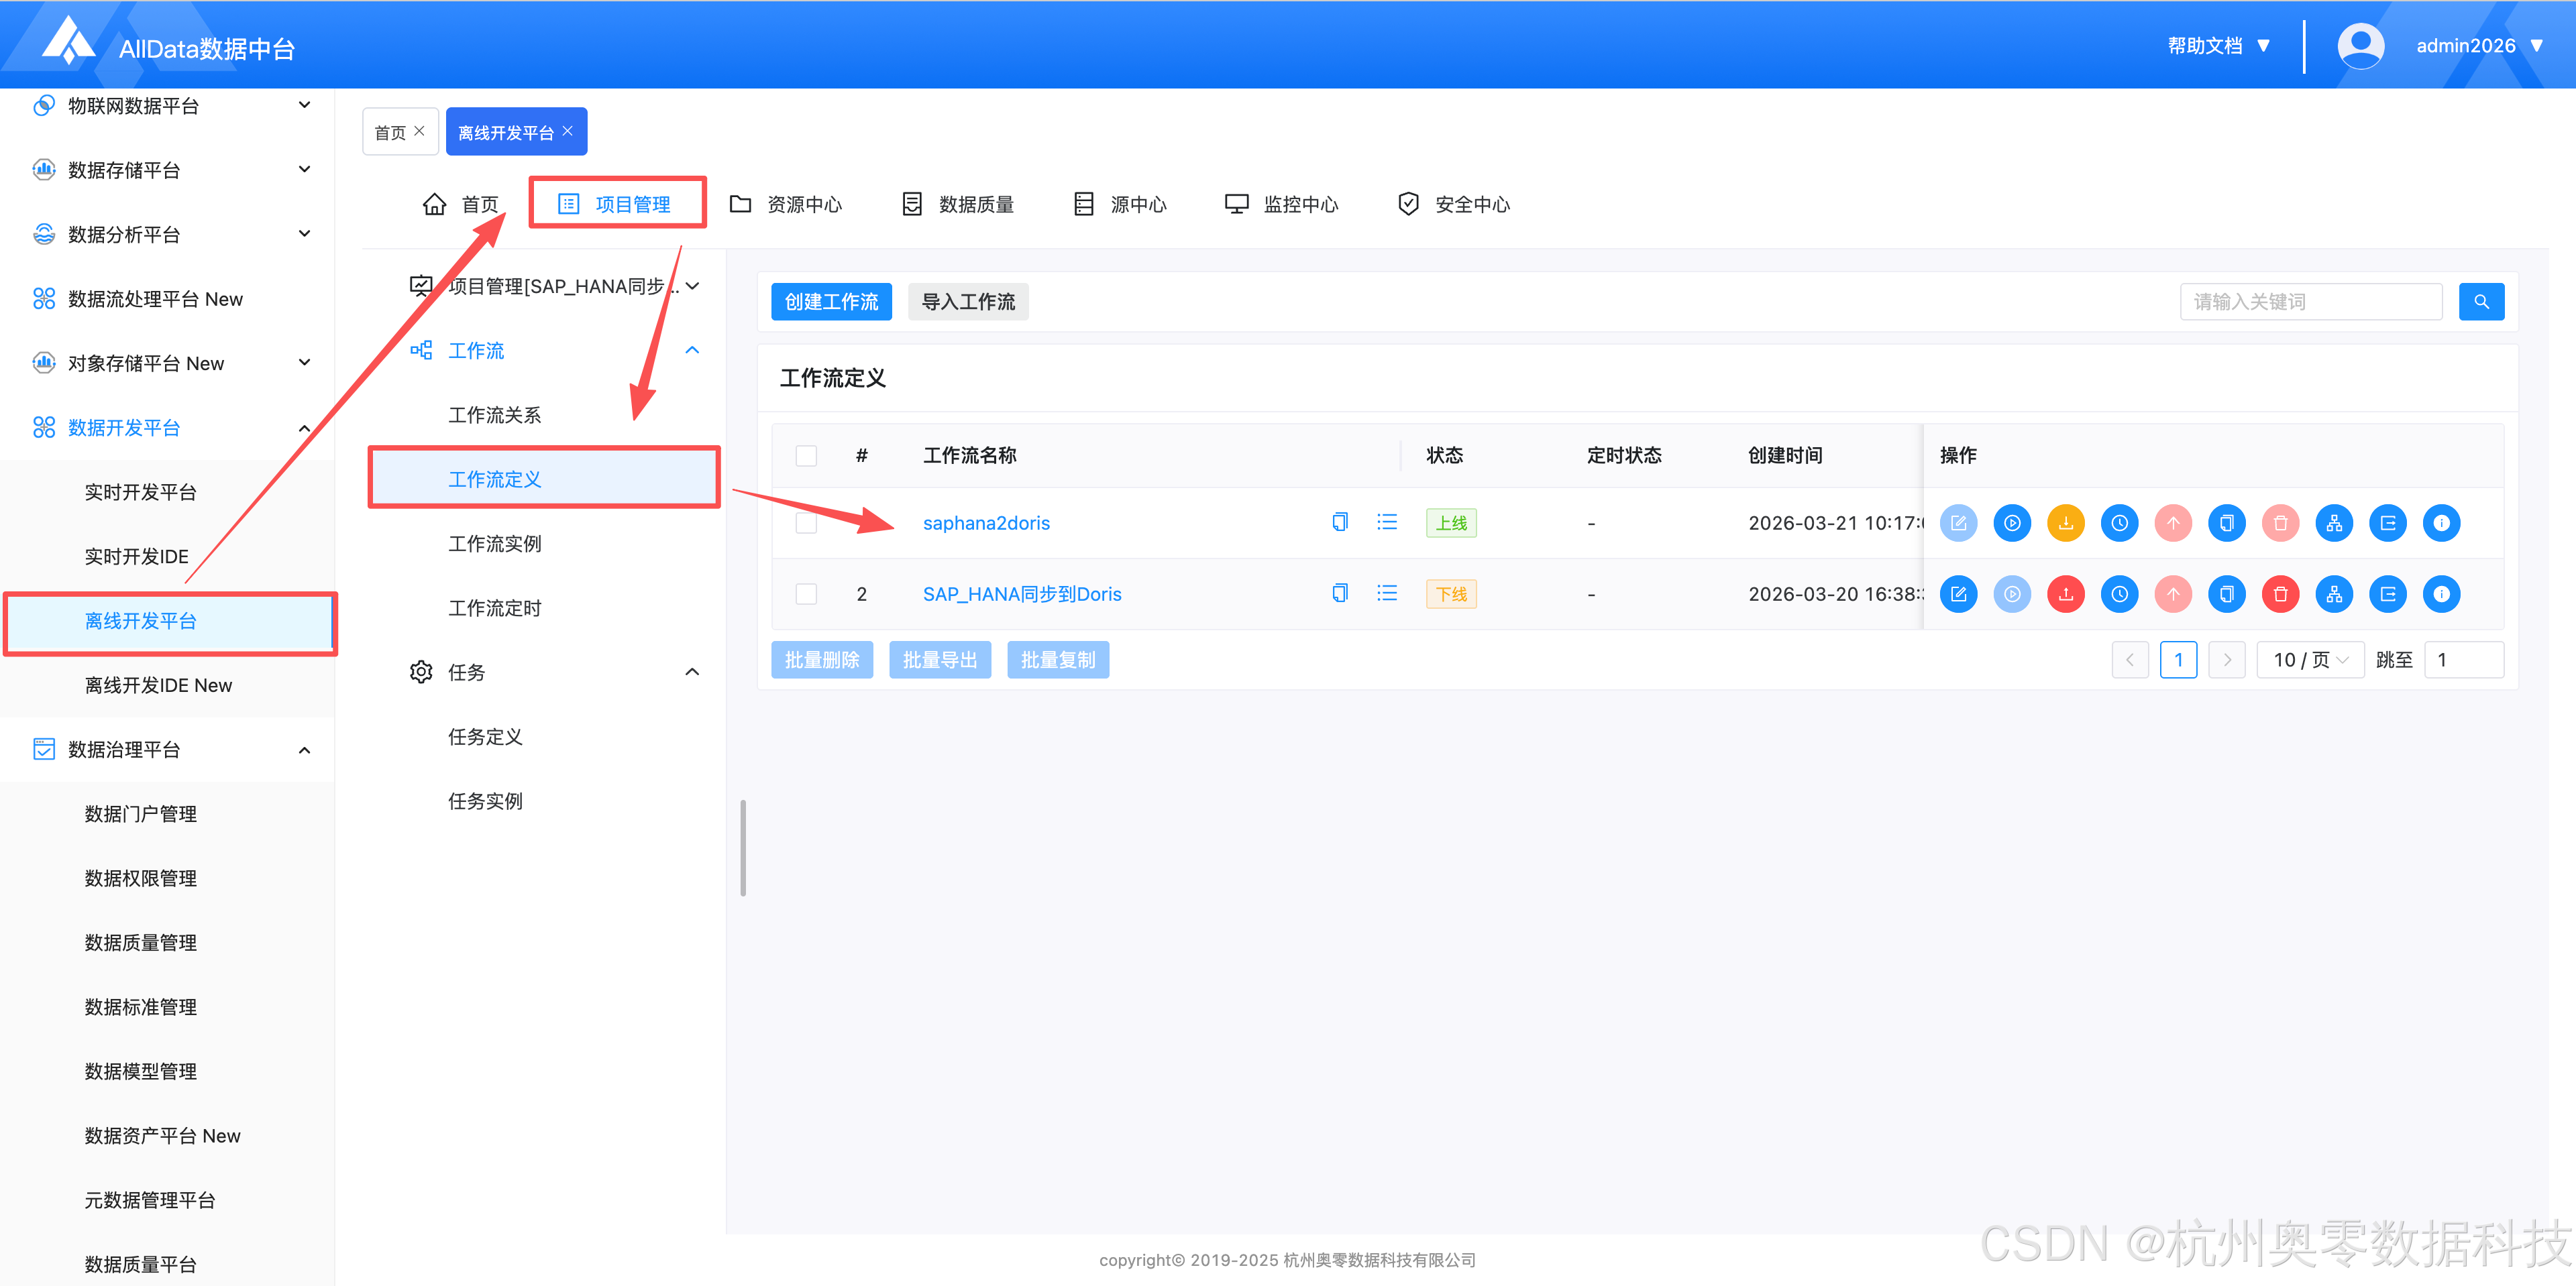2576x1286 pixels.
Task: Delete the SAP_HANA同步到Doris workflow
Action: pos(2280,593)
